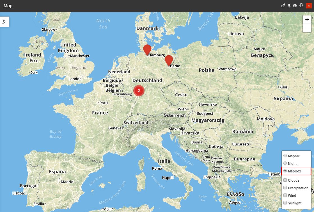Select the MapBox map style
The image size is (314, 212).
click(285, 171)
